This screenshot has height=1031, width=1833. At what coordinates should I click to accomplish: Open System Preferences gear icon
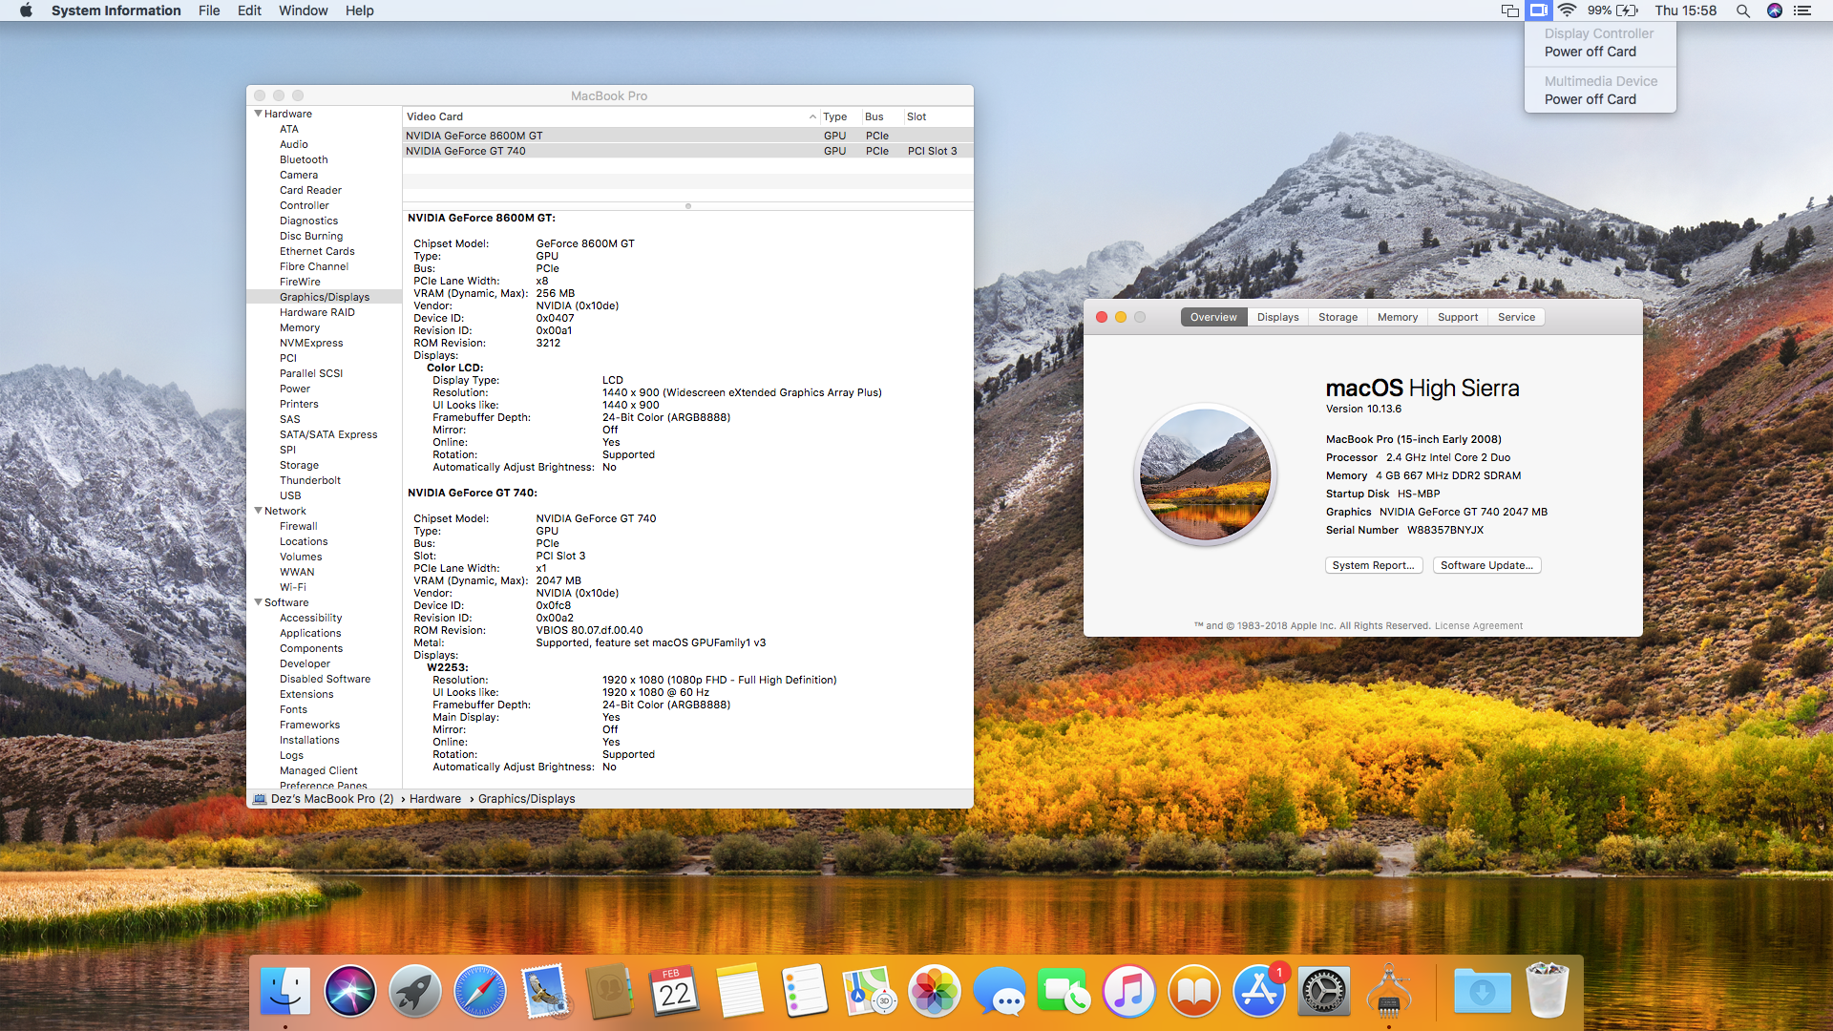(x=1324, y=992)
